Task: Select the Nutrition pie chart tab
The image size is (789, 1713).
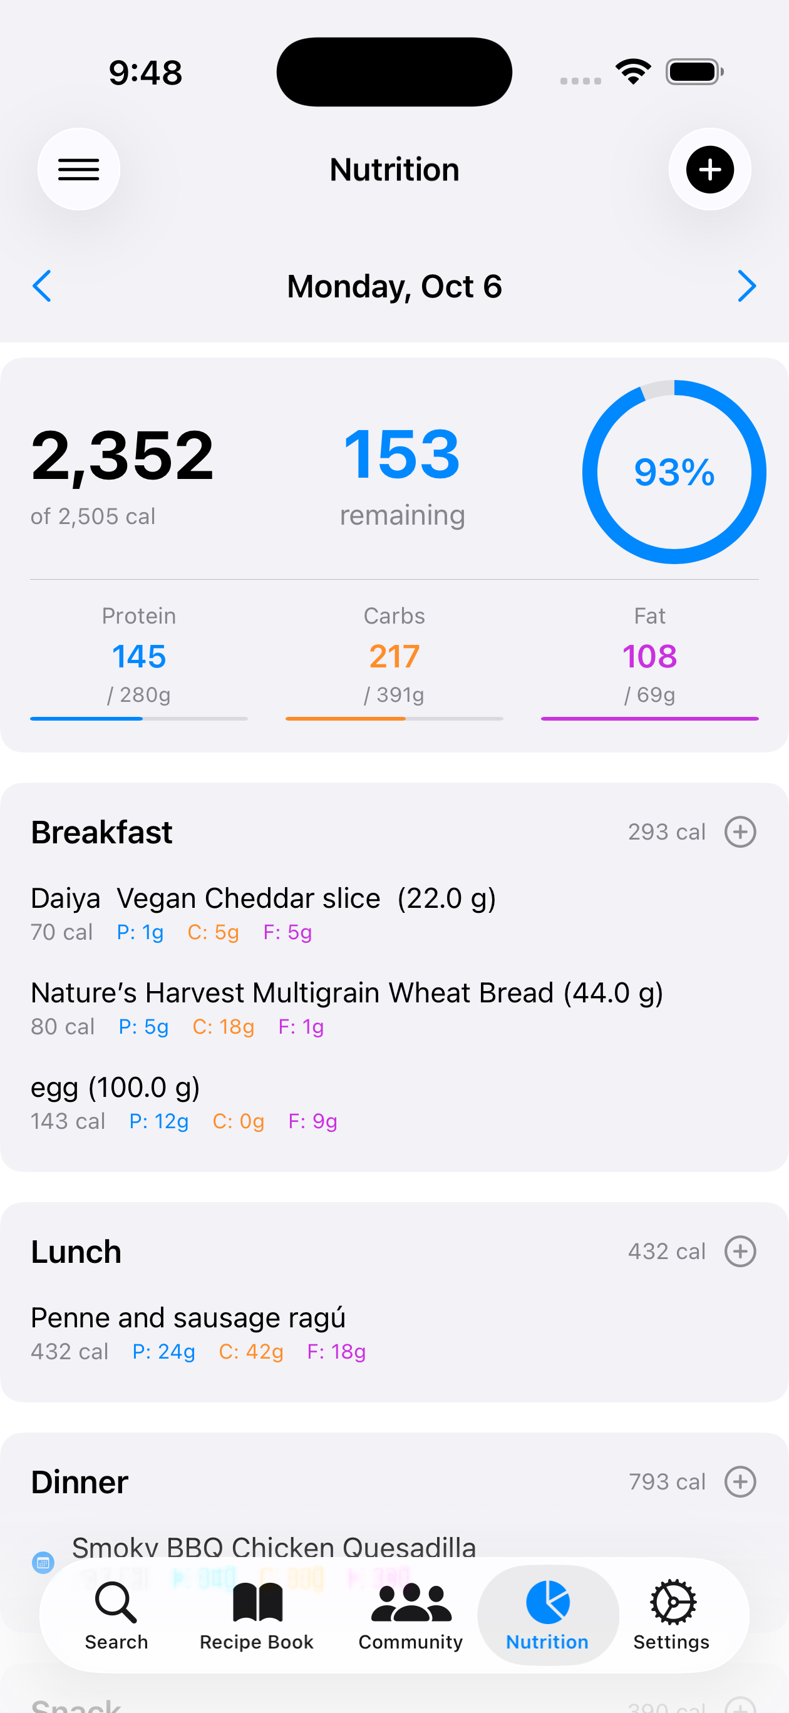Action: click(x=547, y=1616)
